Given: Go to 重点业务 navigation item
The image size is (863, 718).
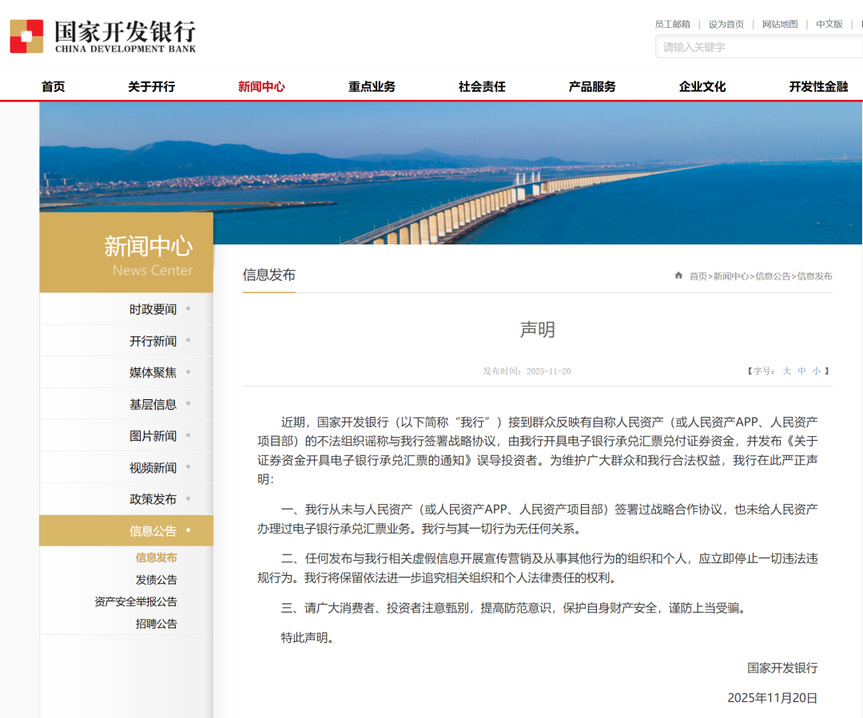Looking at the screenshot, I should pyautogui.click(x=372, y=86).
